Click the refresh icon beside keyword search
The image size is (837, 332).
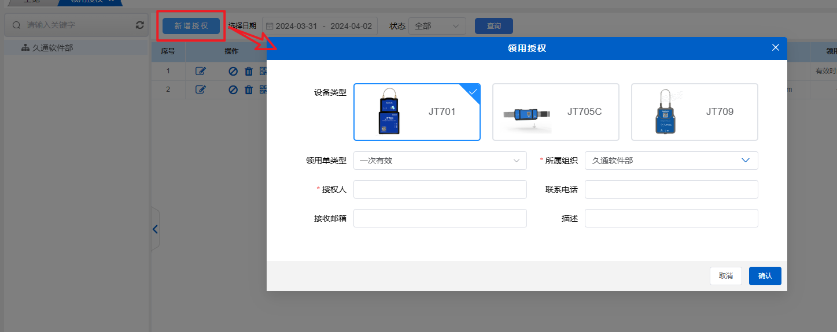point(139,25)
